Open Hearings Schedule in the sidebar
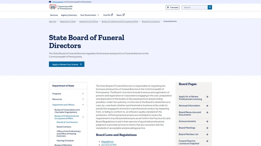Viewport: 261px width, 146px height. click(x=65, y=141)
